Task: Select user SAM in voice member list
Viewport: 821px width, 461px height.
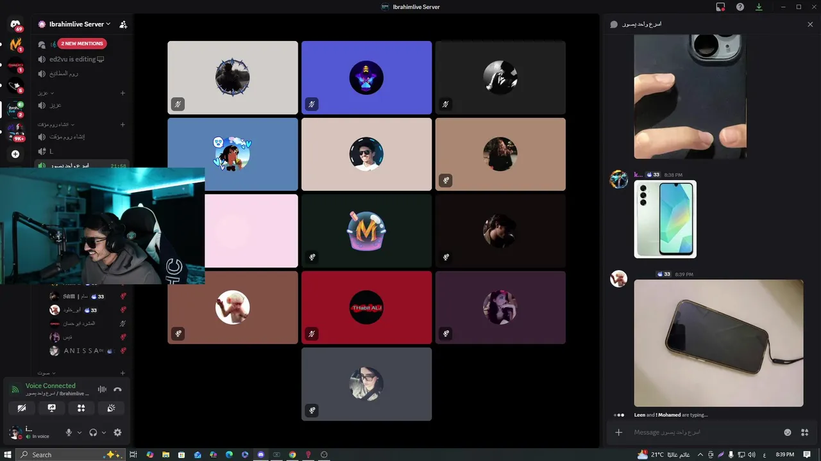Action: [87, 296]
